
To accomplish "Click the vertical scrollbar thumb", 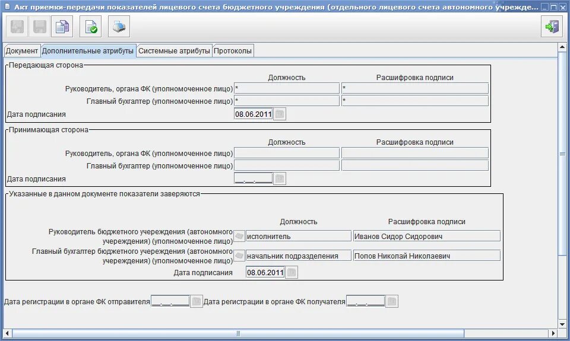I will [x=562, y=154].
